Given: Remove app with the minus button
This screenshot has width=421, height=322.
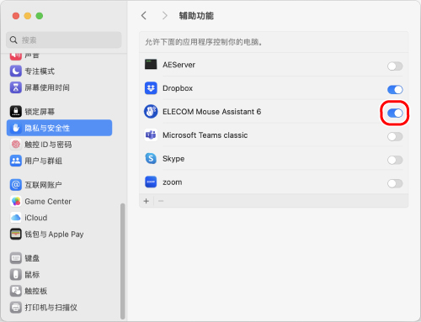Looking at the screenshot, I should click(161, 201).
